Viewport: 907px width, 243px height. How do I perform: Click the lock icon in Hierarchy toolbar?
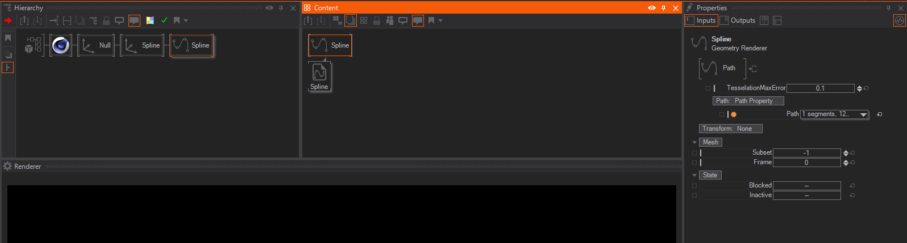click(106, 20)
